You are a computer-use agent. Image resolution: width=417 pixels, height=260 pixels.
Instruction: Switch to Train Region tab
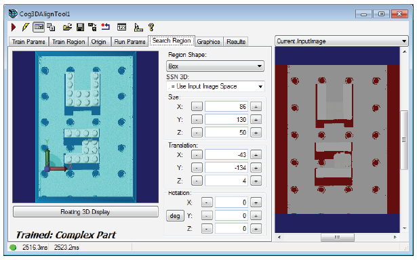point(68,42)
